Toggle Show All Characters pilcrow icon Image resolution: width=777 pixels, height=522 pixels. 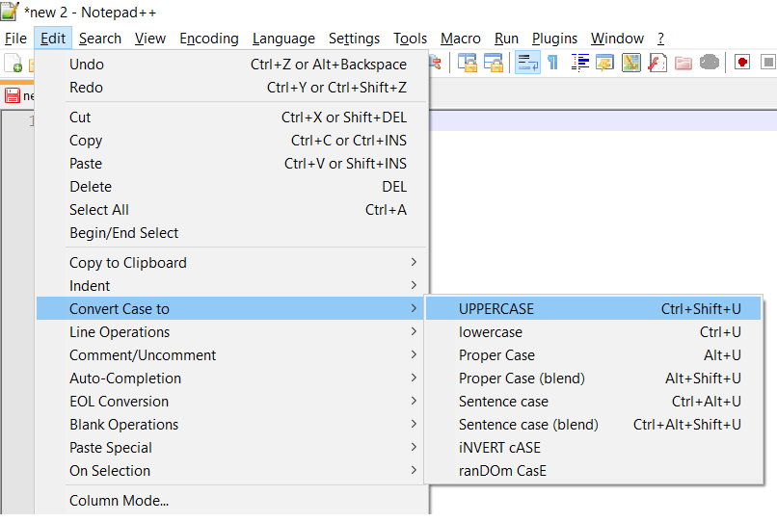coord(553,63)
